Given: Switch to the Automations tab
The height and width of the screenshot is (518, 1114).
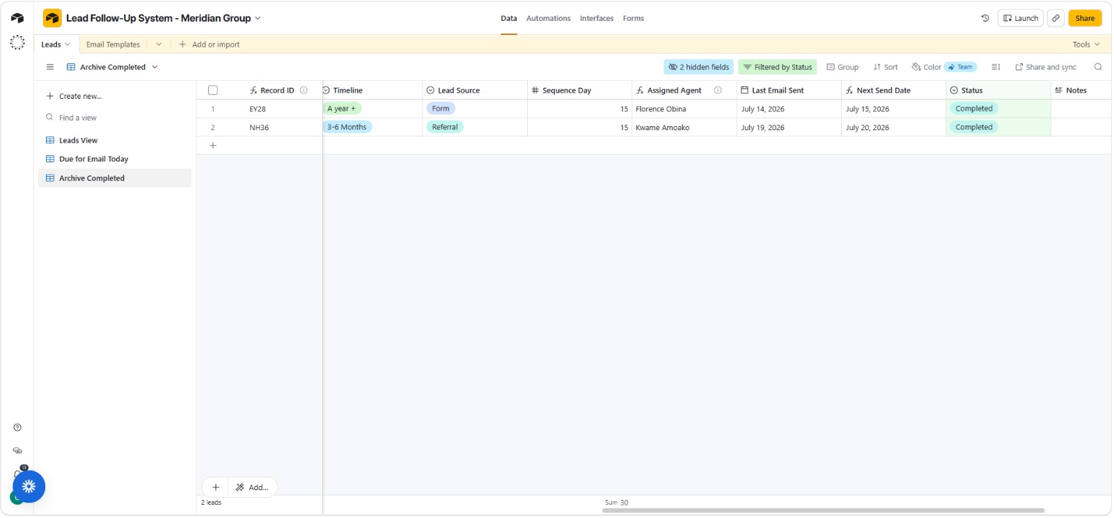Looking at the screenshot, I should 549,18.
